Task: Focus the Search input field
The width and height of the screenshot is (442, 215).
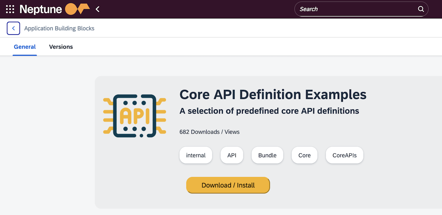Action: tap(361, 9)
